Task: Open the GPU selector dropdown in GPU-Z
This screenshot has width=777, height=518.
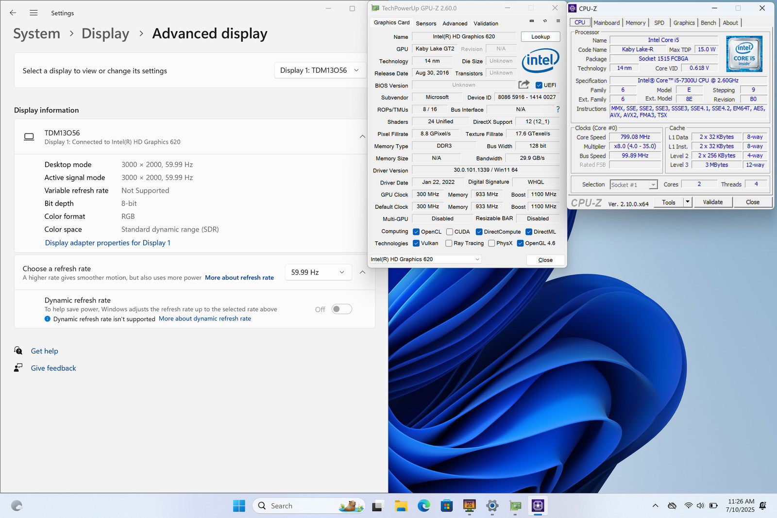Action: pos(425,259)
